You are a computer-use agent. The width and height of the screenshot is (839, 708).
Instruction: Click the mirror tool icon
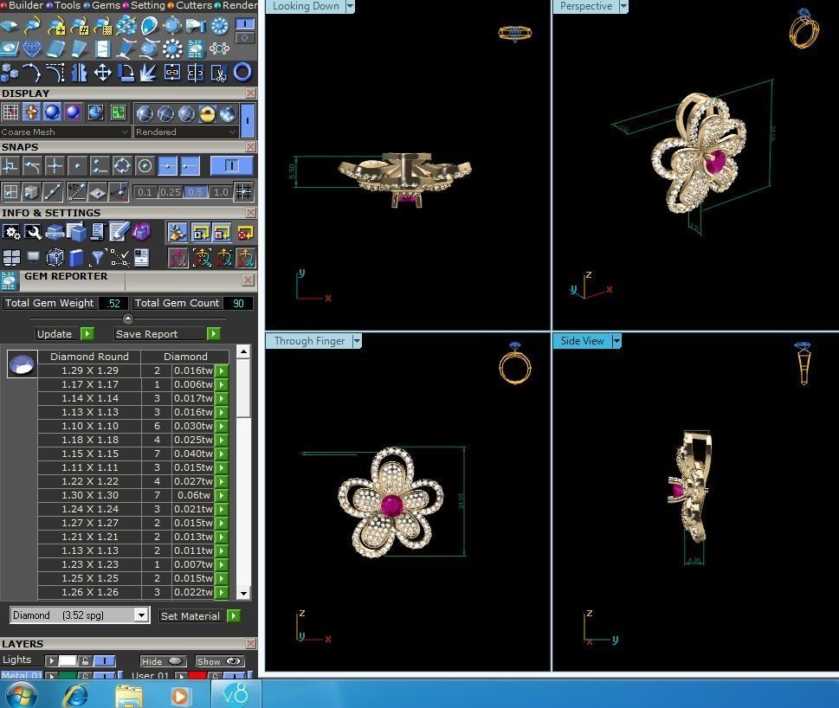coord(79,72)
